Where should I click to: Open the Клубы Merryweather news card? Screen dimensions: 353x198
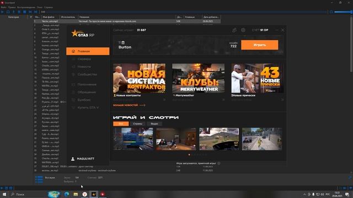click(198, 78)
